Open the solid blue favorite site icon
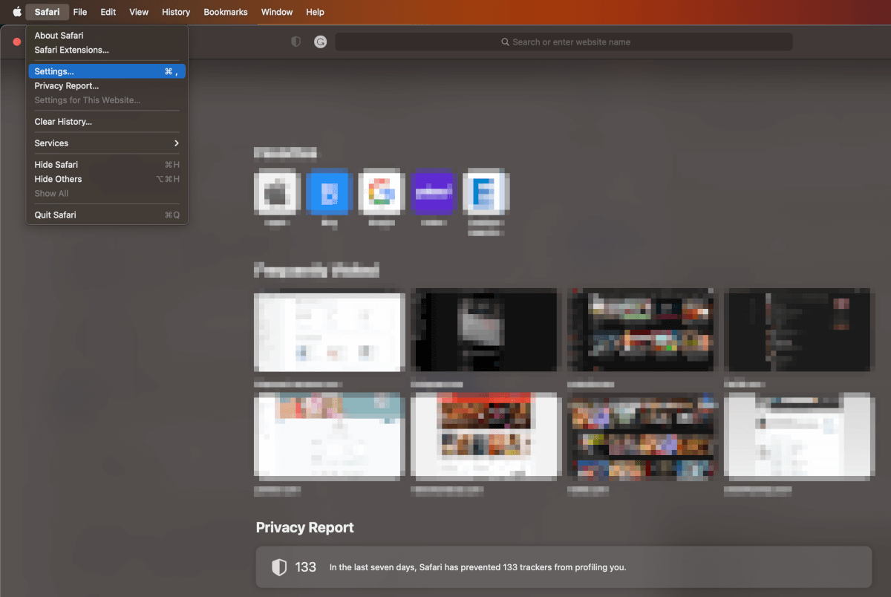The height and width of the screenshot is (597, 891). coord(329,192)
